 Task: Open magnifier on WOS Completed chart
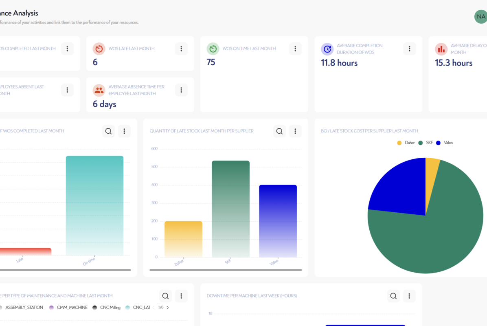(108, 131)
